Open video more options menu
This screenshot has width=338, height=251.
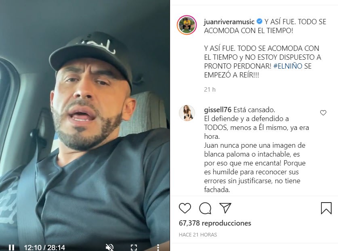(158, 247)
